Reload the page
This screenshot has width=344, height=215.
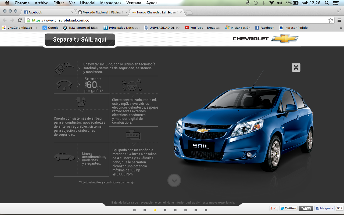[20, 20]
